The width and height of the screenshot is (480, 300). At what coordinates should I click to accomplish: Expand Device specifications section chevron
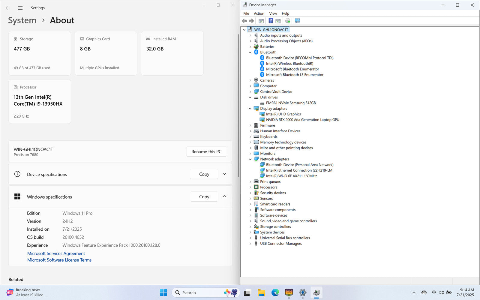224,174
